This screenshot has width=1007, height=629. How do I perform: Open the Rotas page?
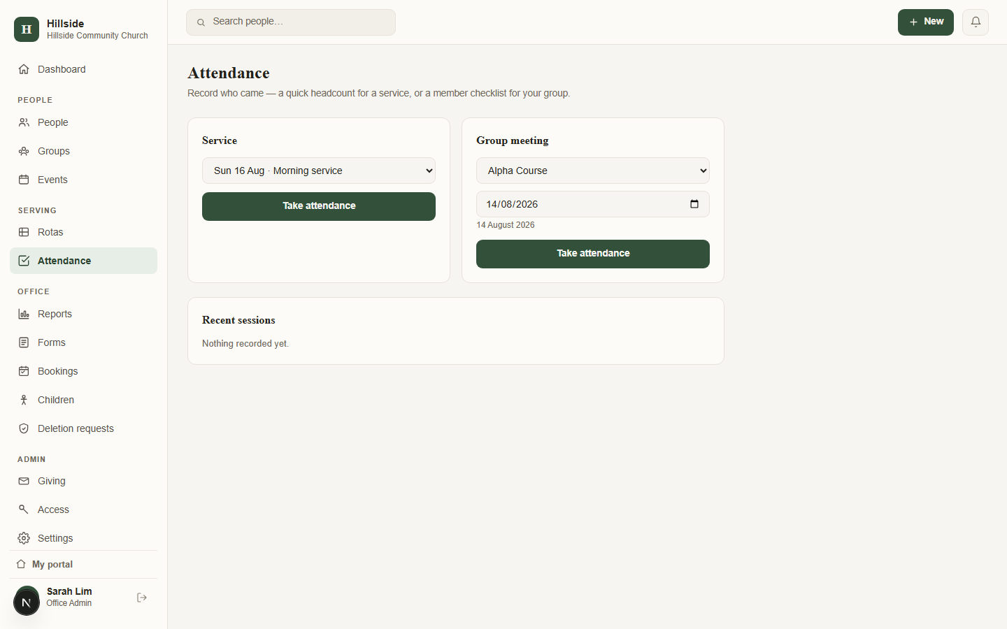(83, 232)
